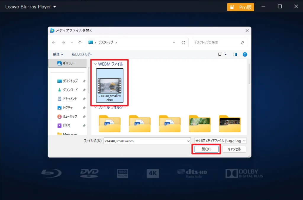Click the Pro版 upgrade button
Viewport: 303px width, 200px height.
[240, 7]
